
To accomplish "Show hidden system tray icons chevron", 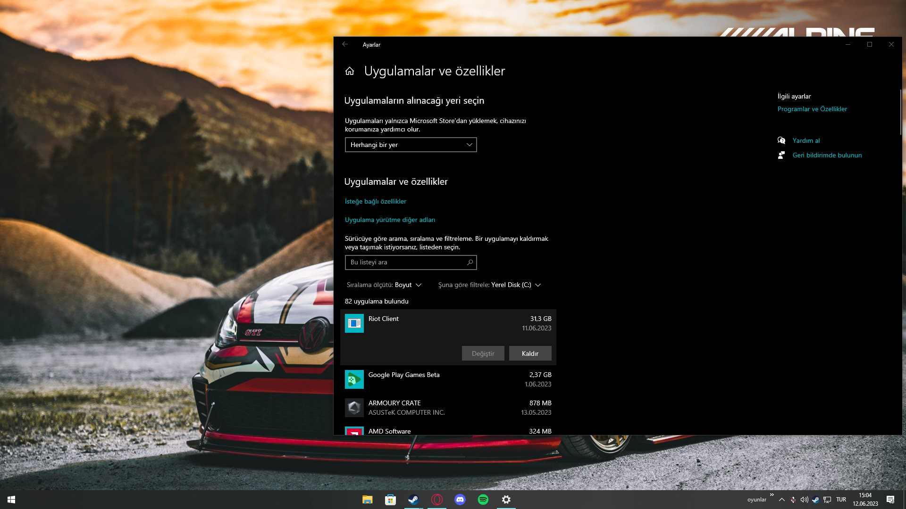I will (x=782, y=500).
